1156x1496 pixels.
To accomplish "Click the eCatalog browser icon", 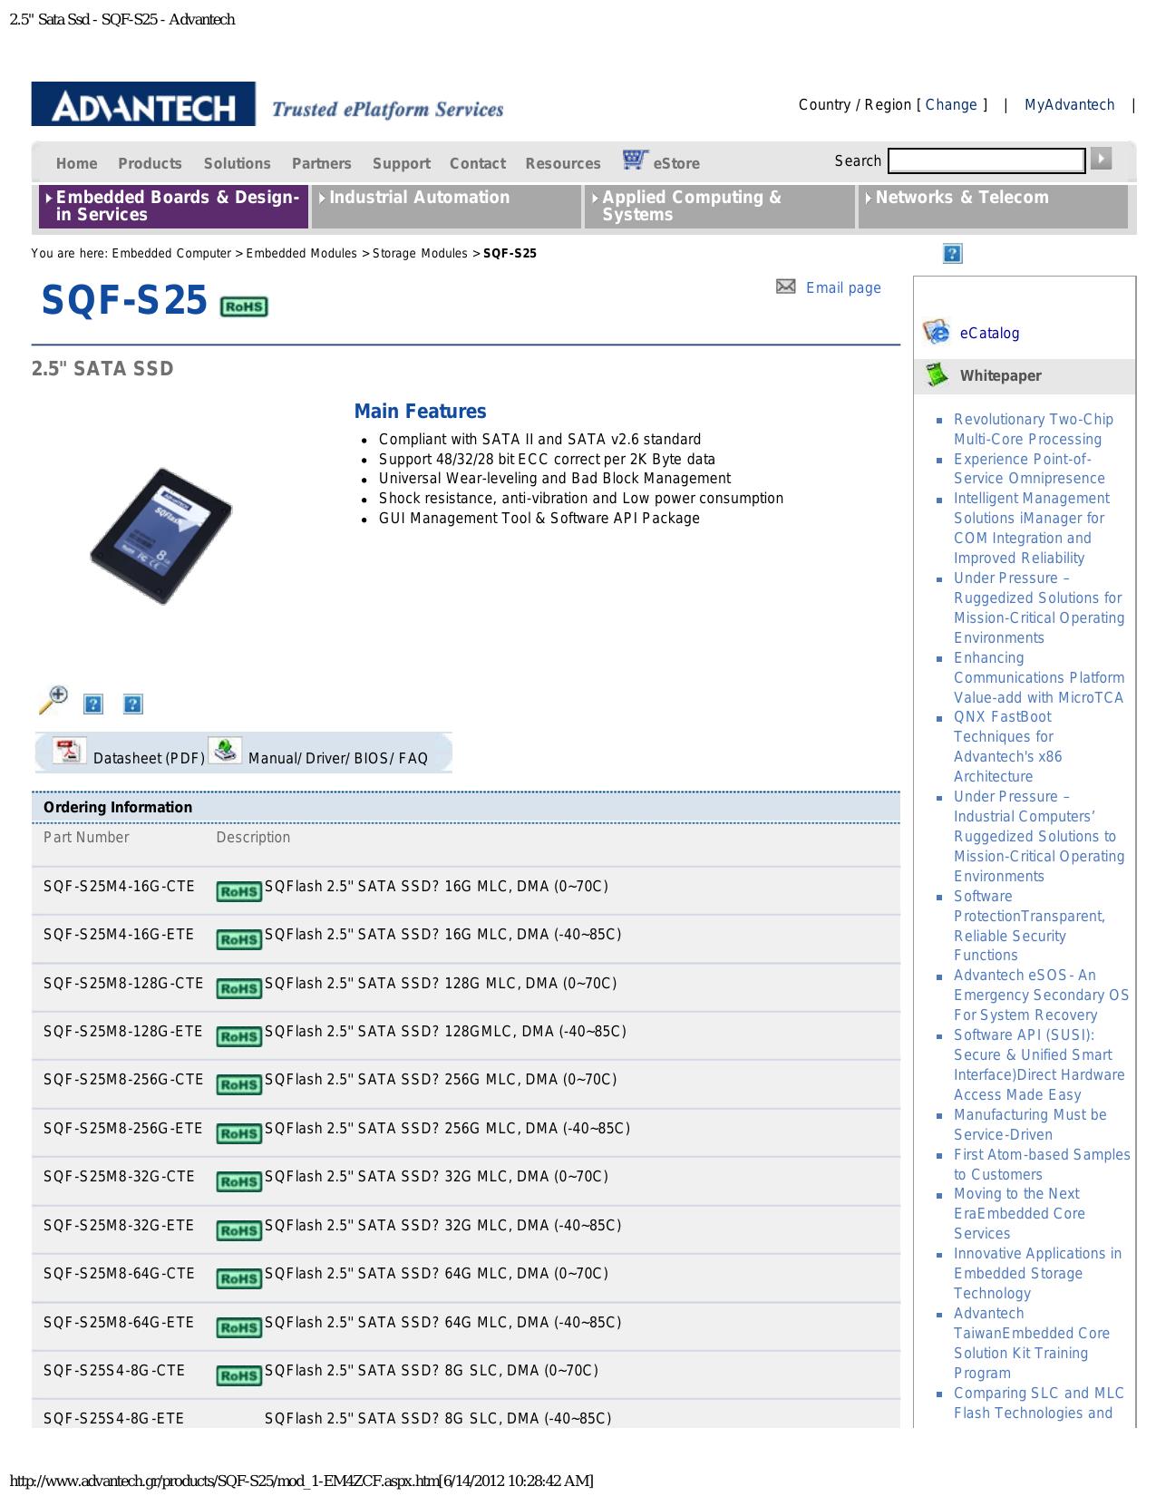I will [936, 332].
